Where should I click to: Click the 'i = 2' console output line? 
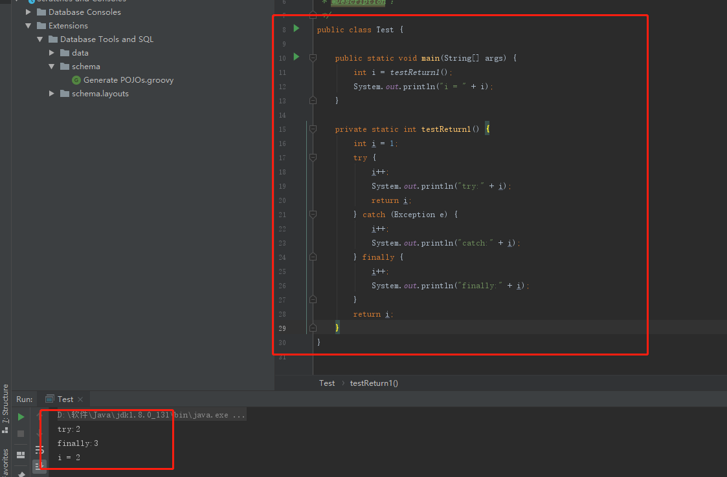69,458
